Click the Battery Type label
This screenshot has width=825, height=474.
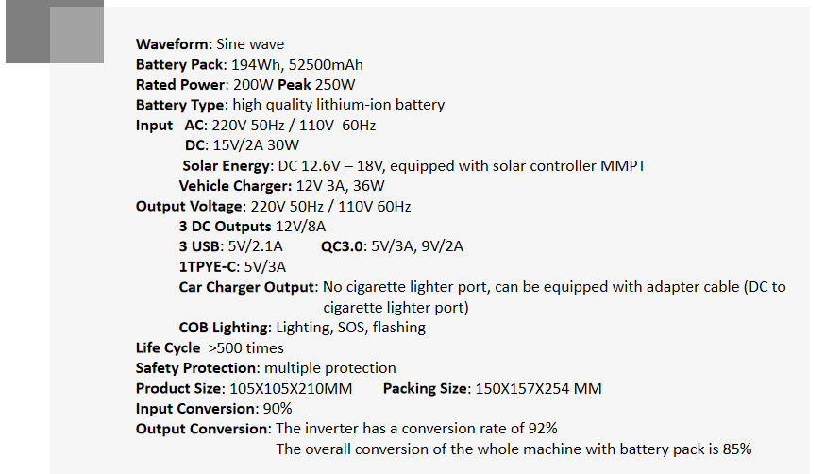181,105
